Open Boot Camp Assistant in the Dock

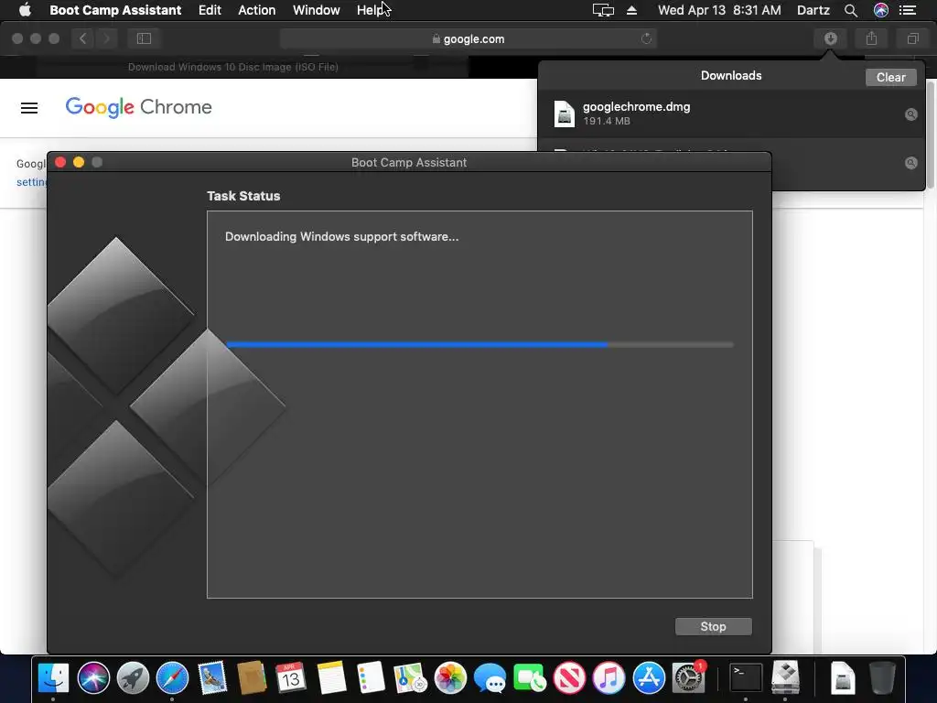[x=785, y=677]
